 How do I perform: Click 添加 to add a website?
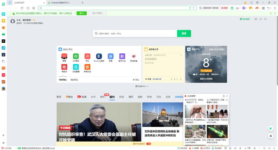(136, 80)
